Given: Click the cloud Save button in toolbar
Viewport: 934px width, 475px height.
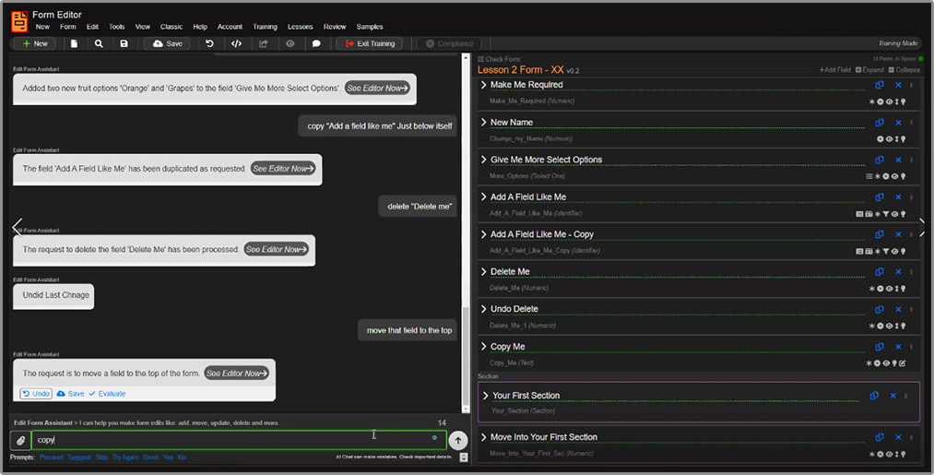Looking at the screenshot, I should (168, 43).
